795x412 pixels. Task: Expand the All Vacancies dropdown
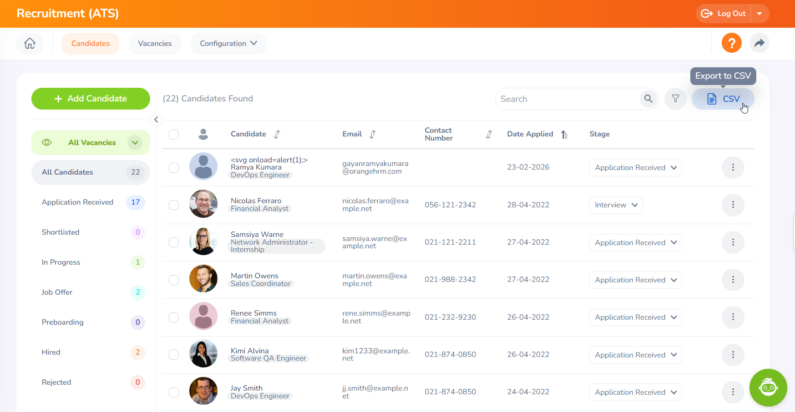coord(135,143)
